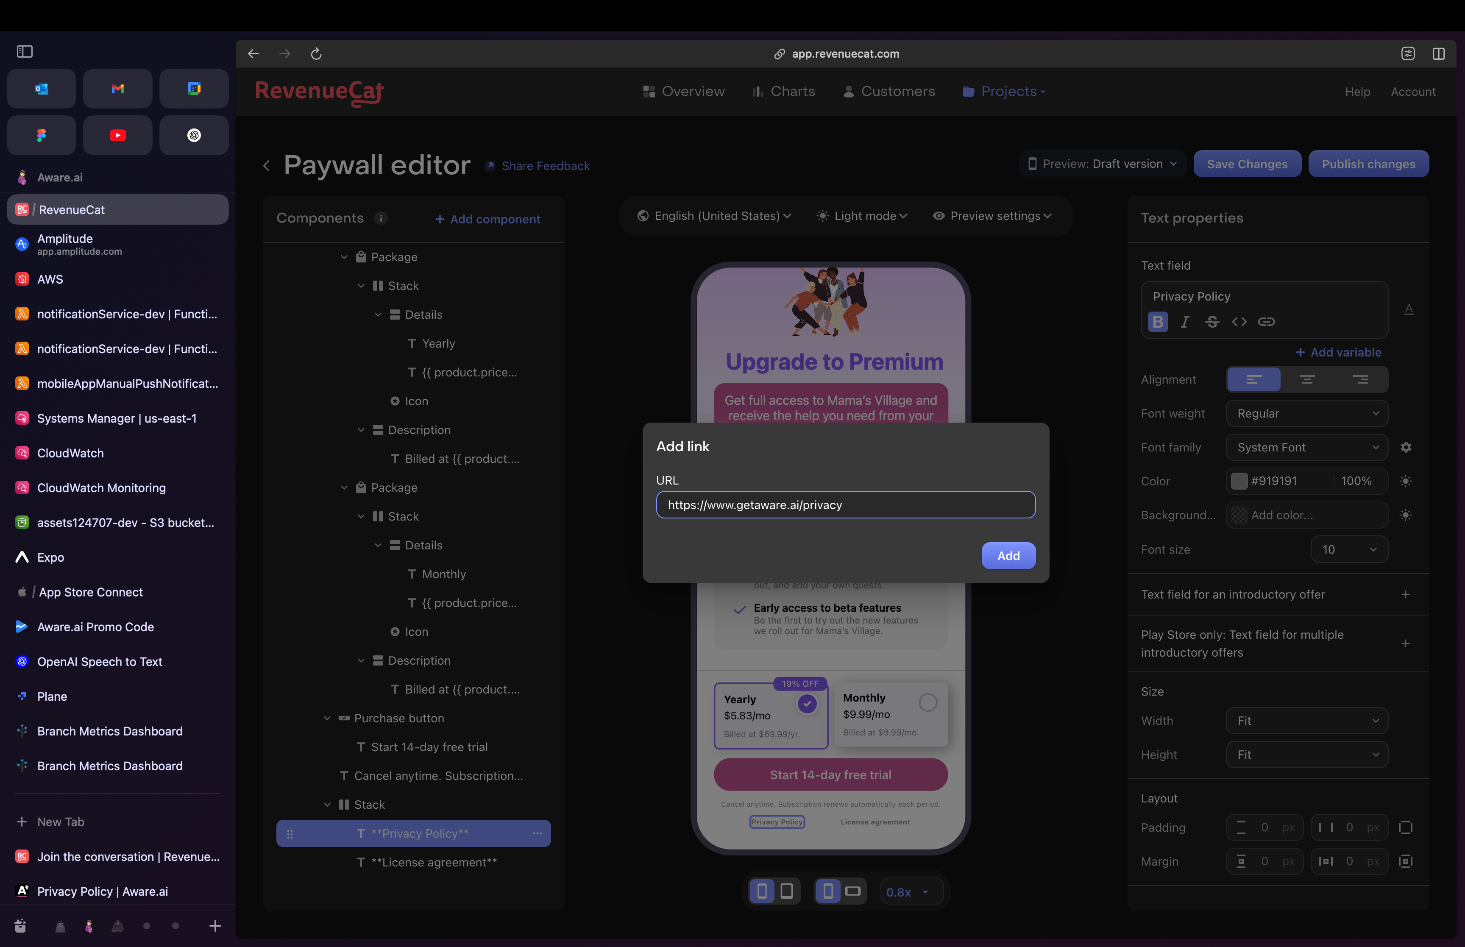Open Google Calendar pinned tab
1465x947 pixels.
click(x=194, y=89)
